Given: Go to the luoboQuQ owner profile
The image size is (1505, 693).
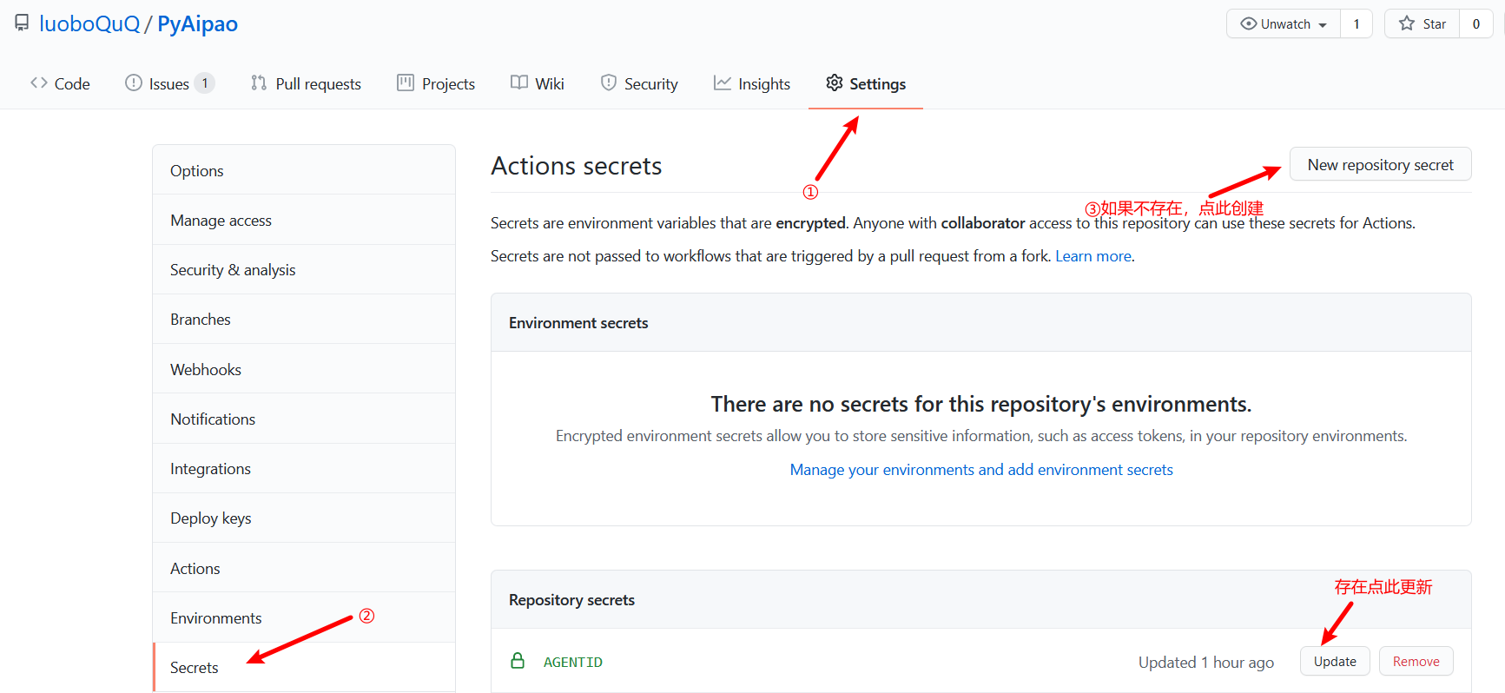Looking at the screenshot, I should 89,23.
